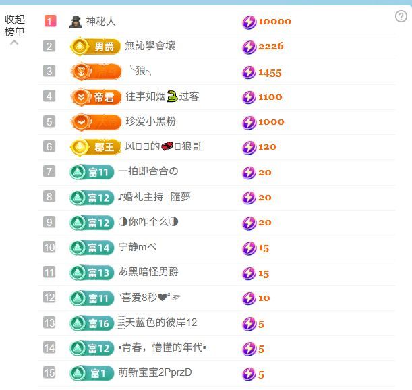Select username 宁静mべ

click(138, 248)
